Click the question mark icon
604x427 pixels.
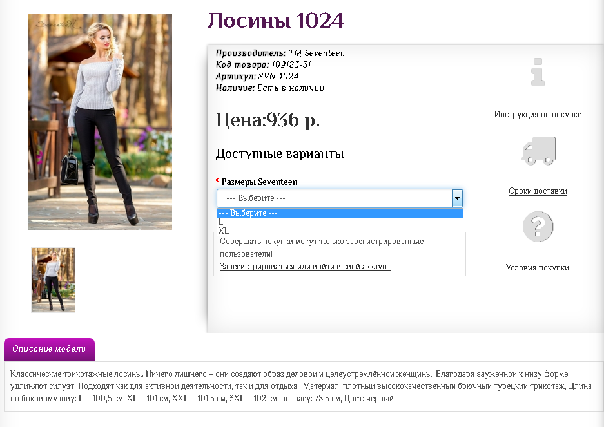[538, 227]
